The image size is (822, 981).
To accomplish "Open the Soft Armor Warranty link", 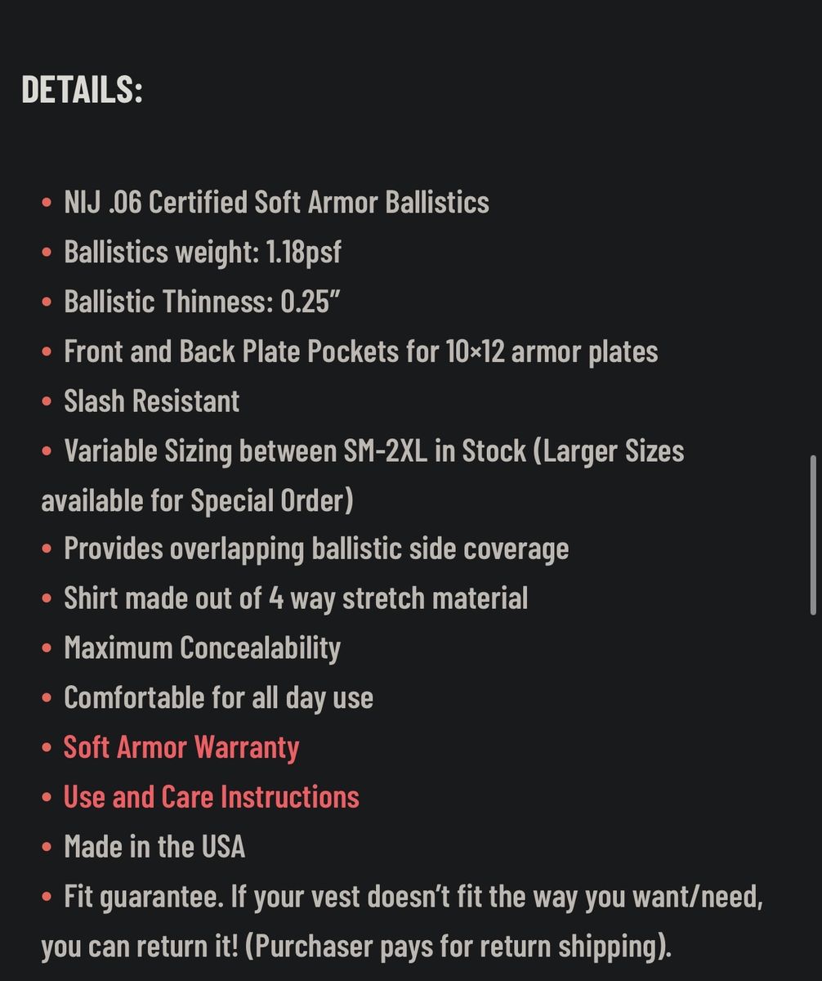I will pyautogui.click(x=181, y=747).
